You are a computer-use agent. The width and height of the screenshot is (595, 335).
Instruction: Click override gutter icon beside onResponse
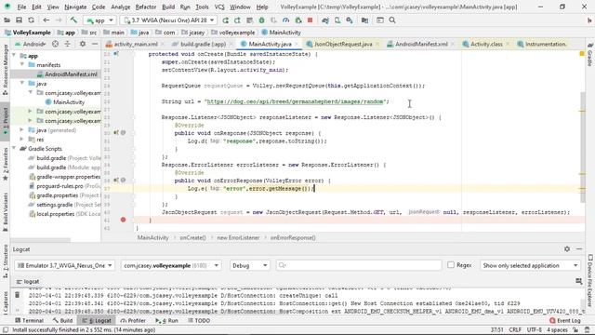[x=115, y=132]
